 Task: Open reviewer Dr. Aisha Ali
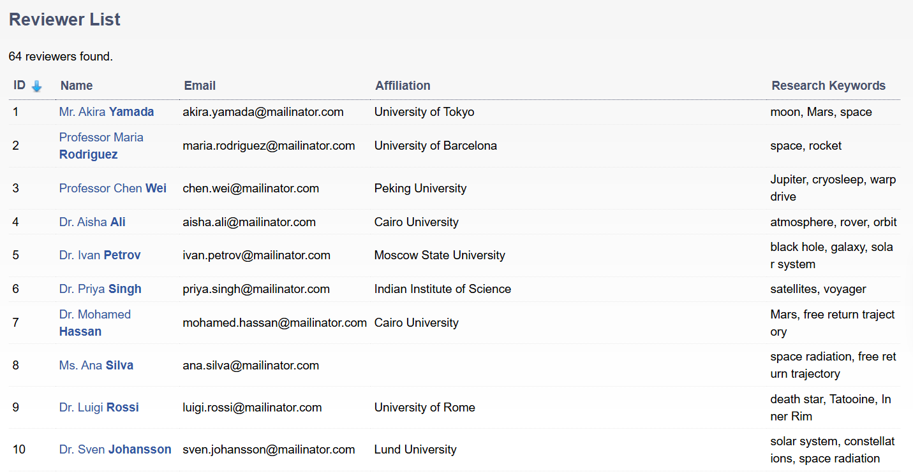pos(93,222)
